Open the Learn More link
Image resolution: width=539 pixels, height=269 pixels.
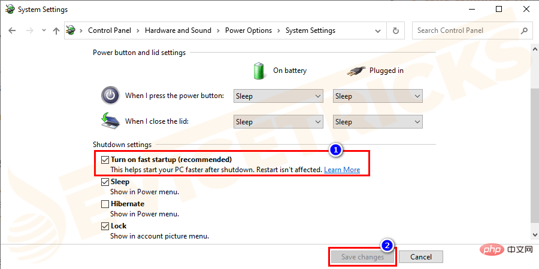click(342, 170)
